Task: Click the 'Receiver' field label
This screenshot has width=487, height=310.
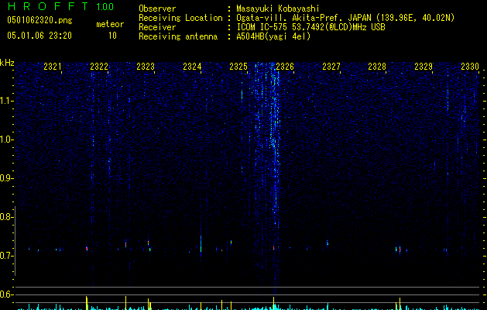Action: click(x=157, y=27)
